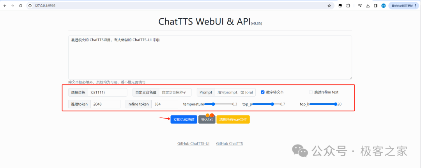The width and height of the screenshot is (421, 168).
Task: Adjust the temperature slider
Action: [218, 104]
